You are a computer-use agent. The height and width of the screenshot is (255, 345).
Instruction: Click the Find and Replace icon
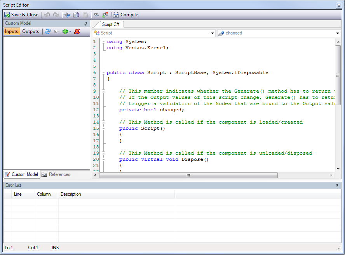[x=105, y=15]
